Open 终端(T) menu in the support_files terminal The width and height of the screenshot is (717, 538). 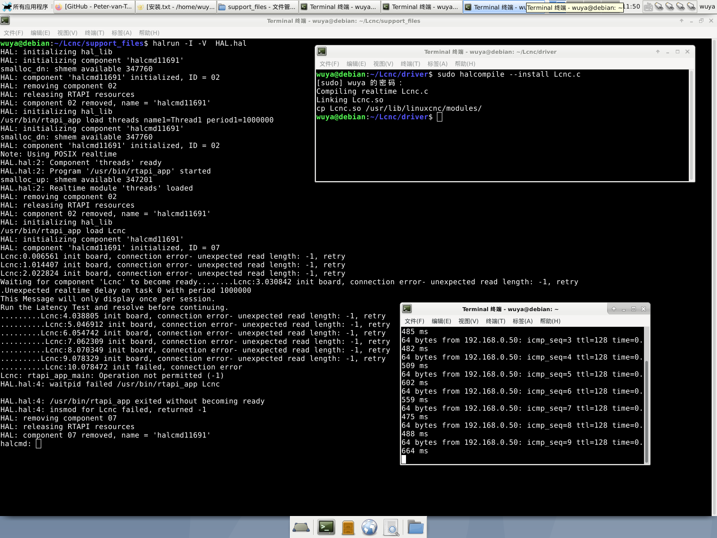point(95,33)
